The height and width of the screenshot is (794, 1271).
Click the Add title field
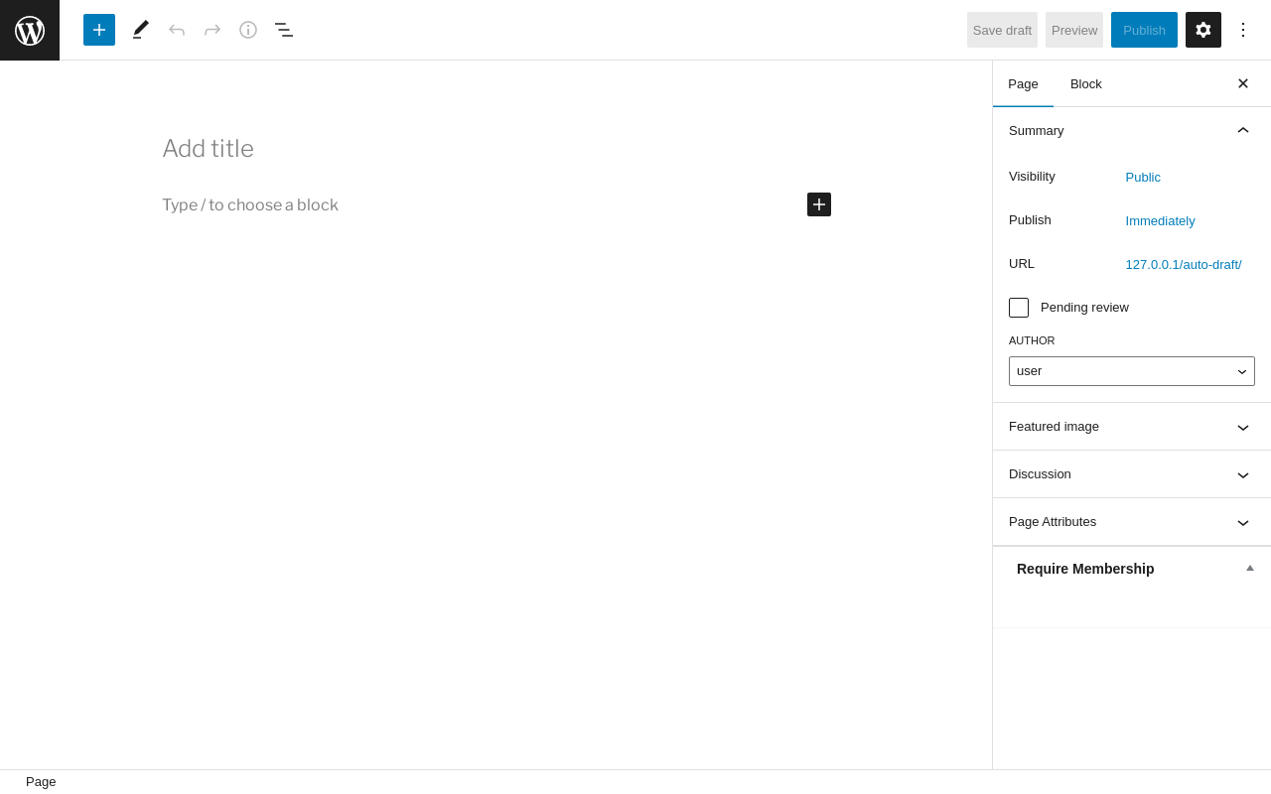[x=496, y=149]
